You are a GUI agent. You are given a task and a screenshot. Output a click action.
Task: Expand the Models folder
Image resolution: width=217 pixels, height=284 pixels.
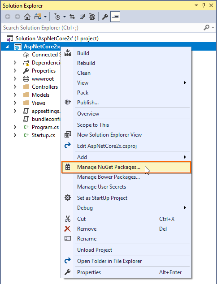[x=15, y=95]
